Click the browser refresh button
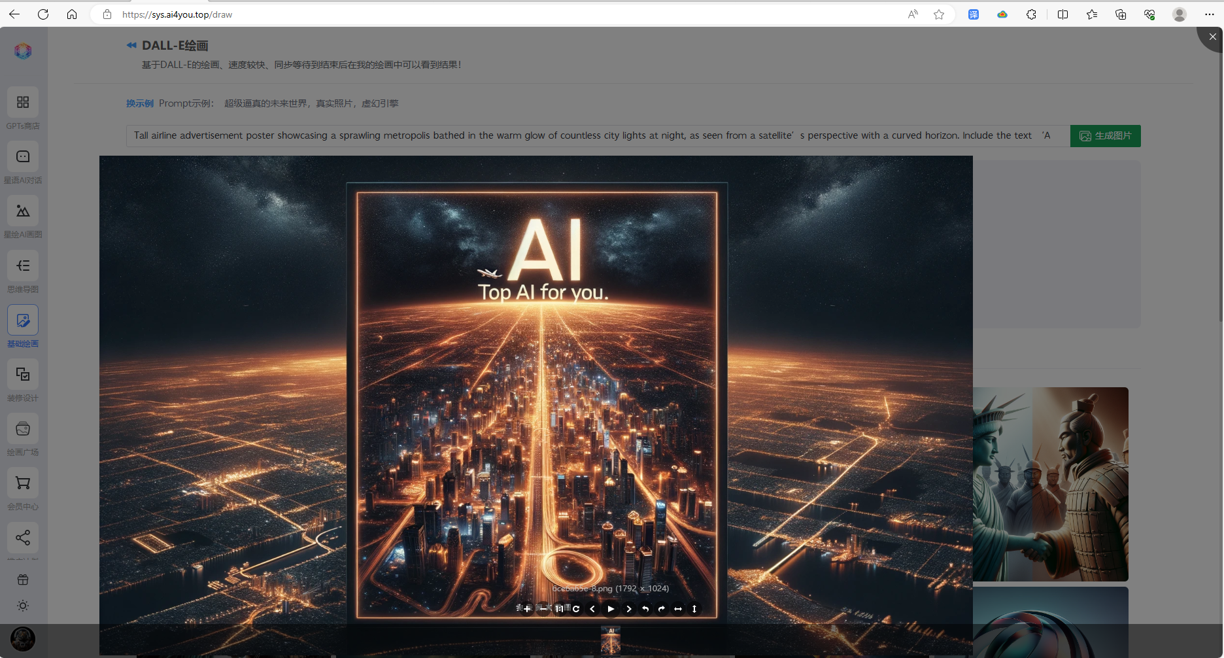Image resolution: width=1224 pixels, height=658 pixels. click(x=43, y=14)
